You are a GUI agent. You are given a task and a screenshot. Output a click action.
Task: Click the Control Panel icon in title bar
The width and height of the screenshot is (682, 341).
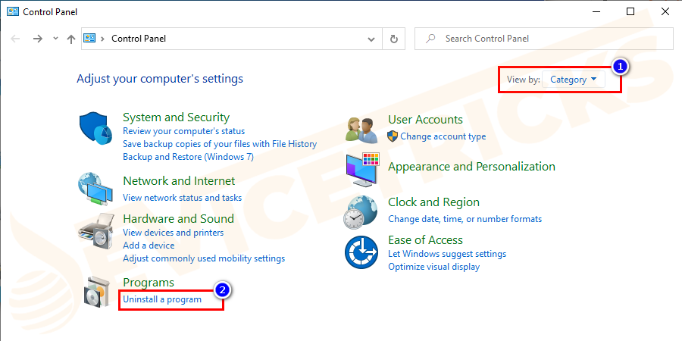pos(13,11)
